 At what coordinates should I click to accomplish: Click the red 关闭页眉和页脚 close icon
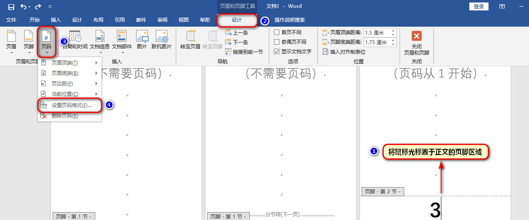[416, 36]
